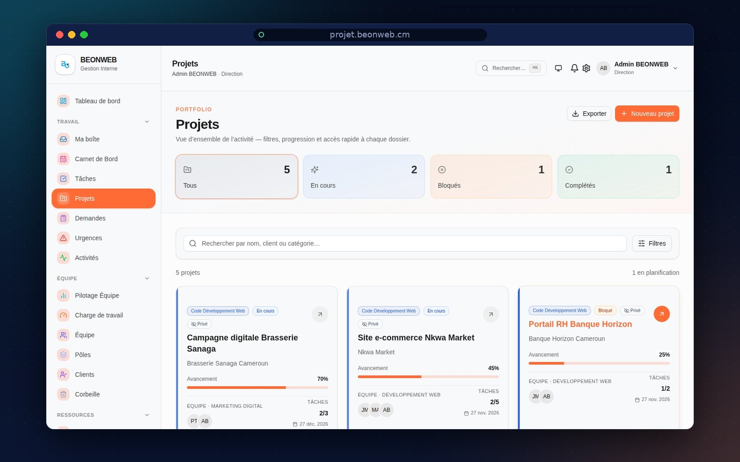Collapse the TRAVAIL section

147,122
